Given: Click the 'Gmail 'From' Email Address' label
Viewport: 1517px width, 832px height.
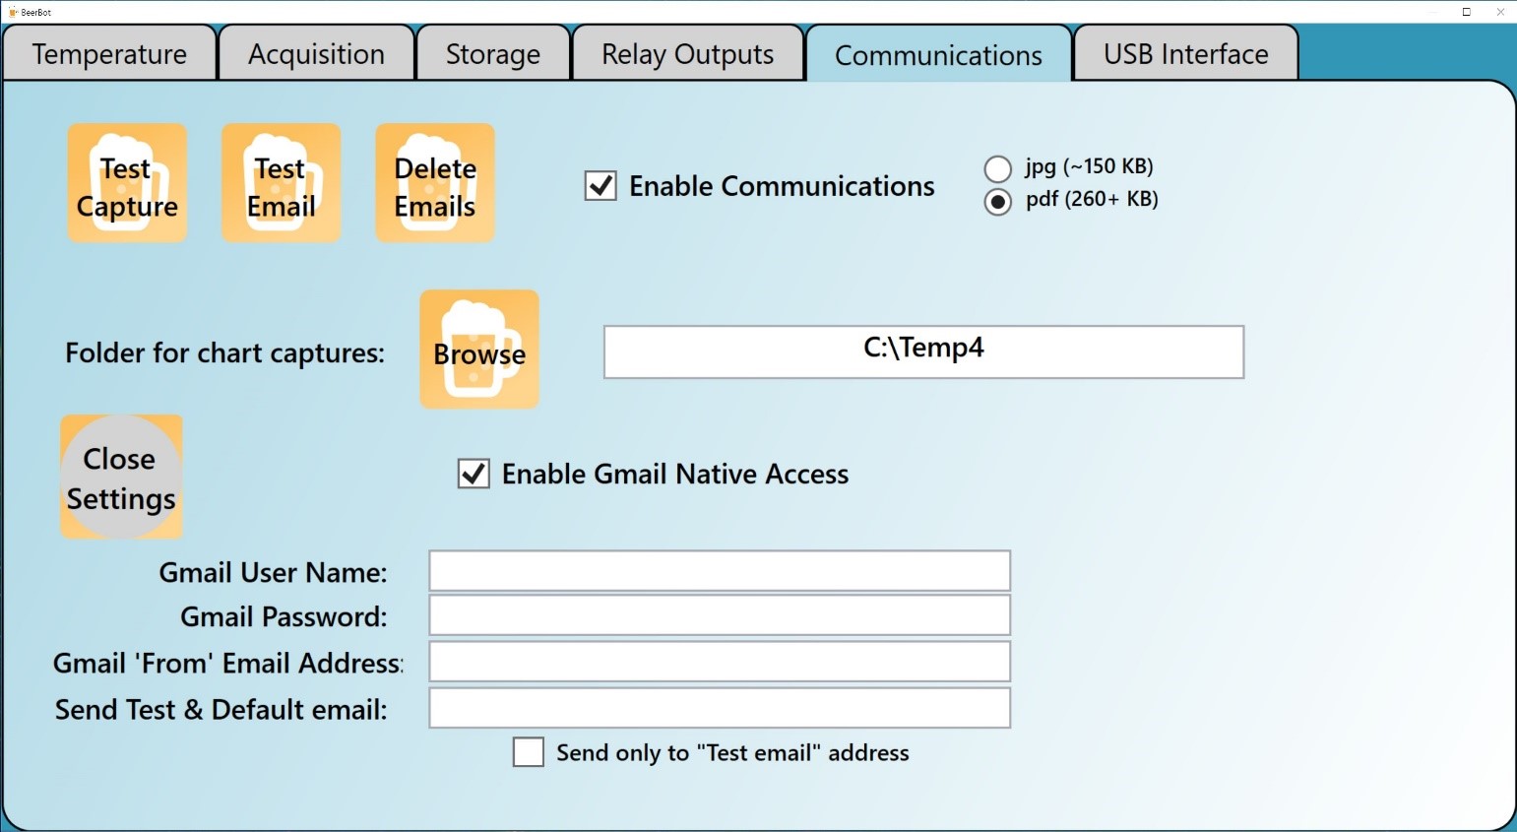Looking at the screenshot, I should click(x=227, y=663).
